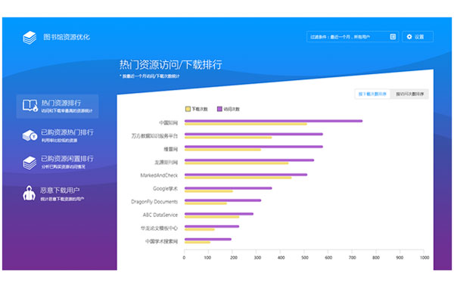454x285 pixels.
Task: Click the Google学术 row label
Action: point(165,189)
